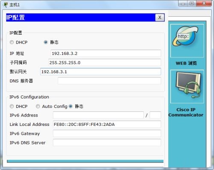
Task: Click the 默认网关 label
Action: coord(18,72)
